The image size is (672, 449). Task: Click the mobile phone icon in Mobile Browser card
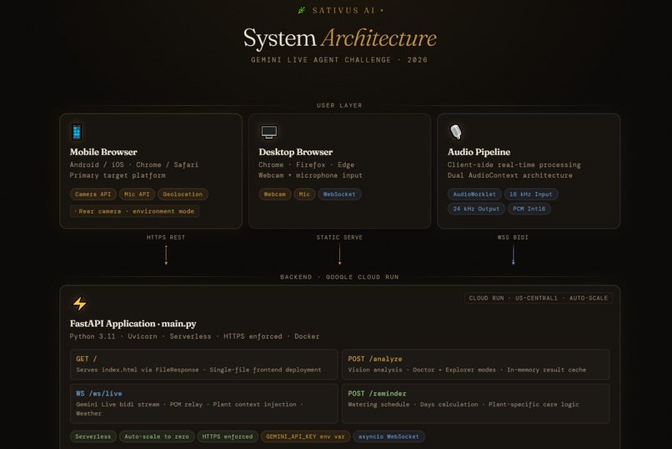tap(77, 132)
